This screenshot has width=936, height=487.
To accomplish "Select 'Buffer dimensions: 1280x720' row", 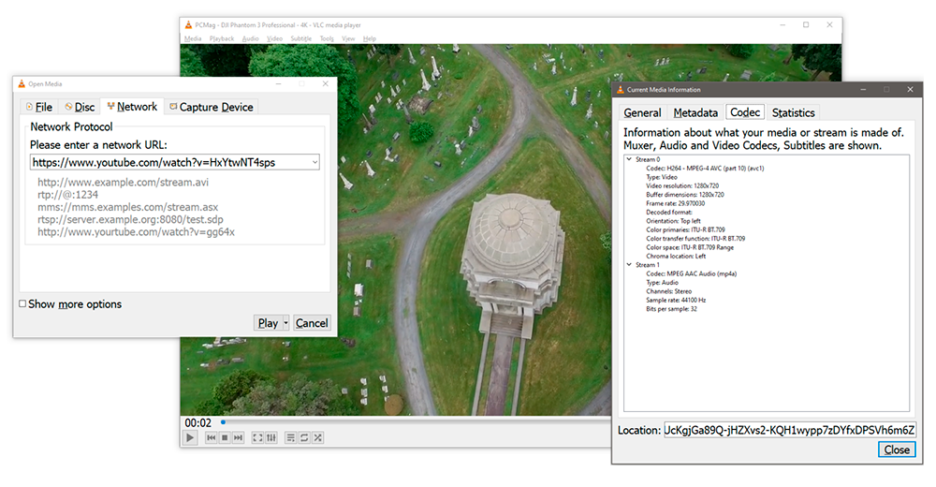I will click(685, 195).
